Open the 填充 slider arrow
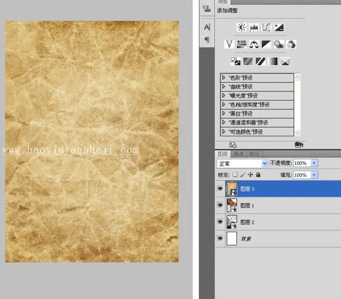This screenshot has width=341, height=299. coord(314,175)
